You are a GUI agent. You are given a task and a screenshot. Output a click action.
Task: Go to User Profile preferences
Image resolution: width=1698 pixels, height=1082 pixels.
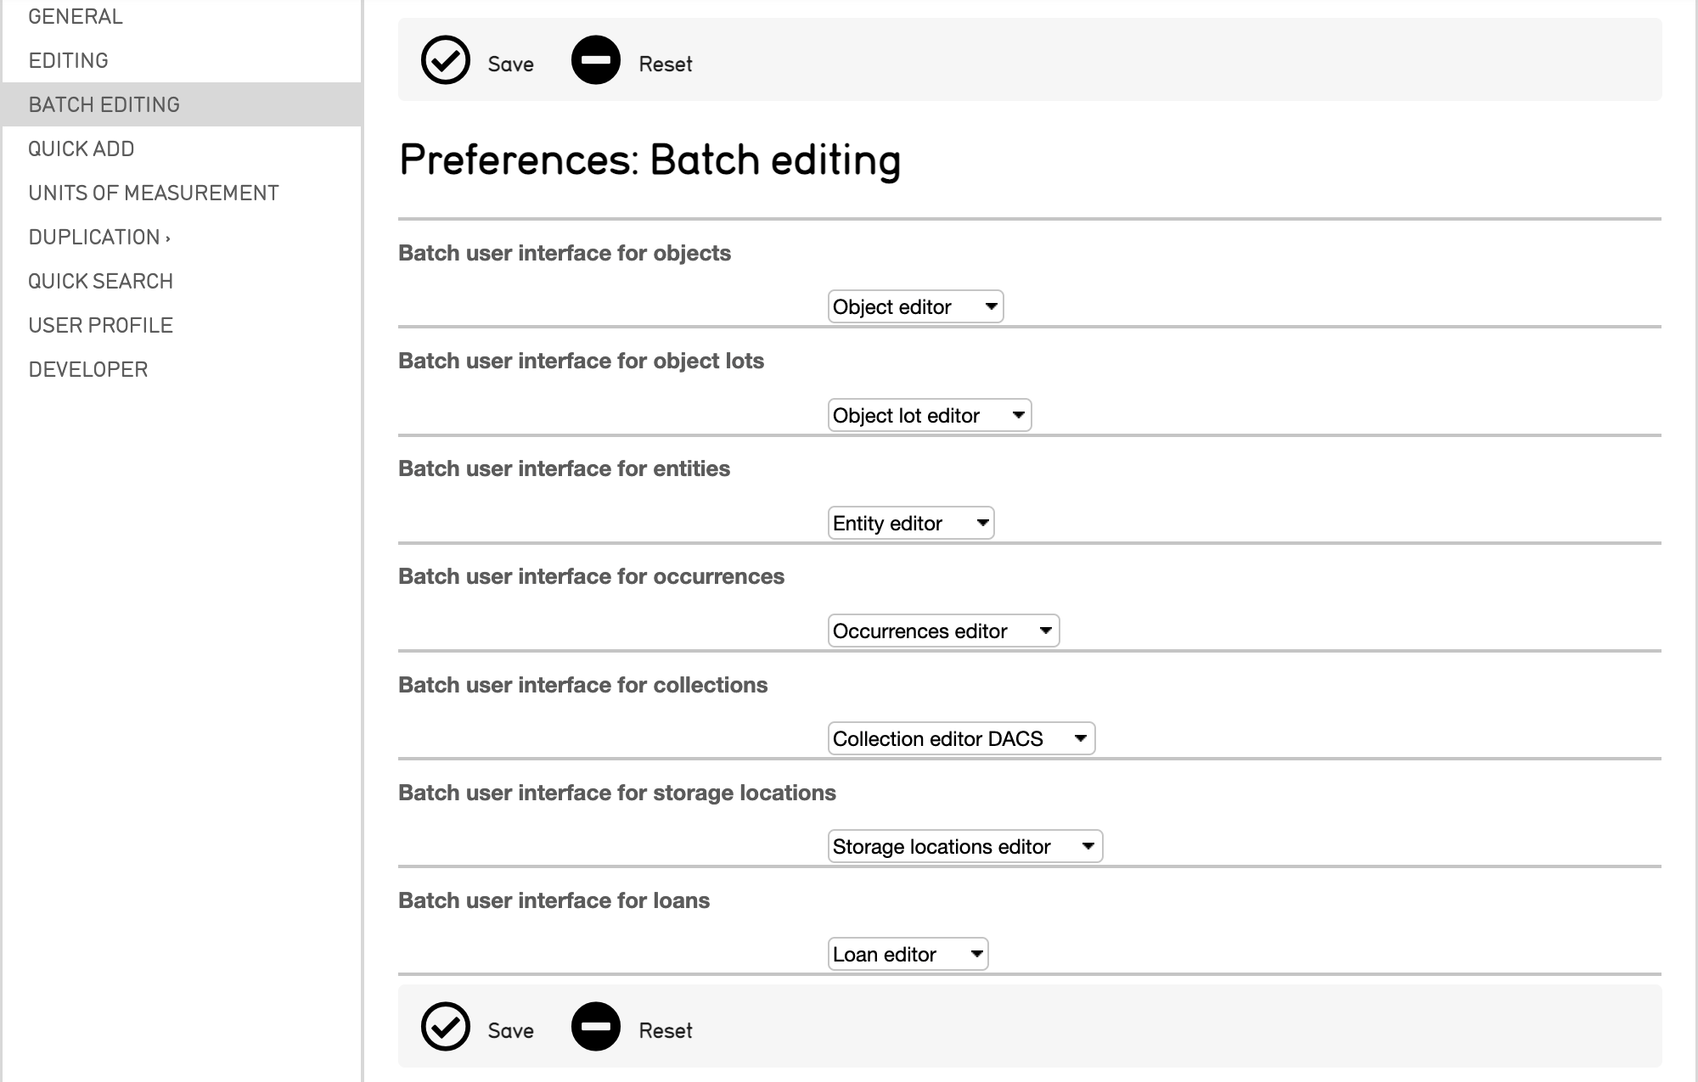point(100,326)
